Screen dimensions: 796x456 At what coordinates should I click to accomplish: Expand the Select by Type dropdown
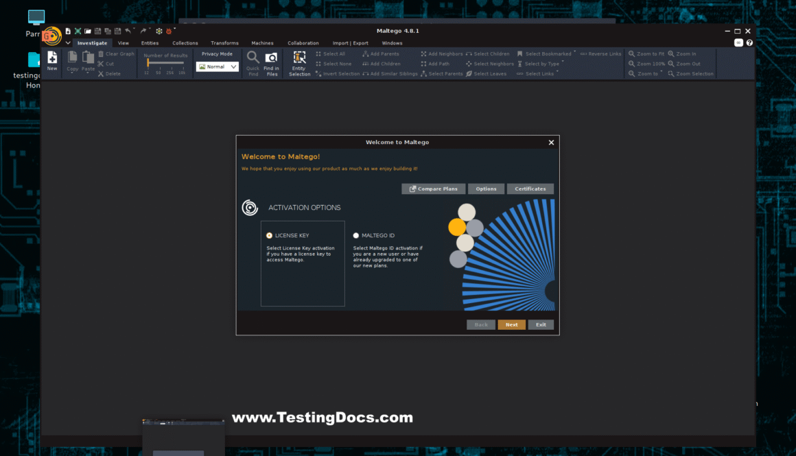pyautogui.click(x=563, y=62)
